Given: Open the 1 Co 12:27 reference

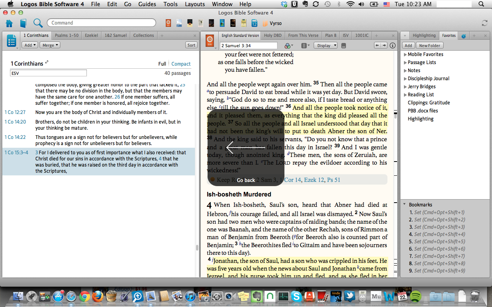Looking at the screenshot, I should coord(15,112).
